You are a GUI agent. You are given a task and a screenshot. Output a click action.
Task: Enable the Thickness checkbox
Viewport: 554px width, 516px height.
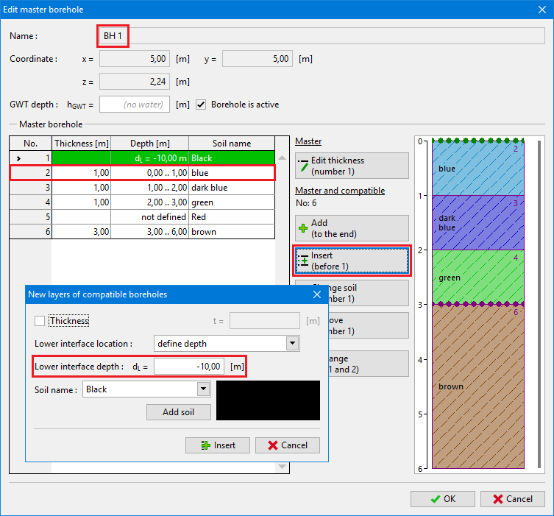click(x=40, y=321)
